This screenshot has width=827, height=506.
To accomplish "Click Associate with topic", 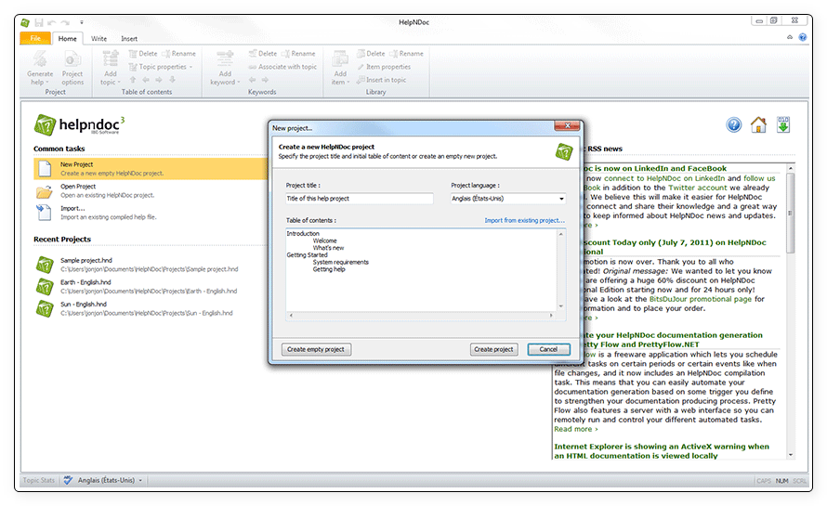I will click(x=282, y=67).
